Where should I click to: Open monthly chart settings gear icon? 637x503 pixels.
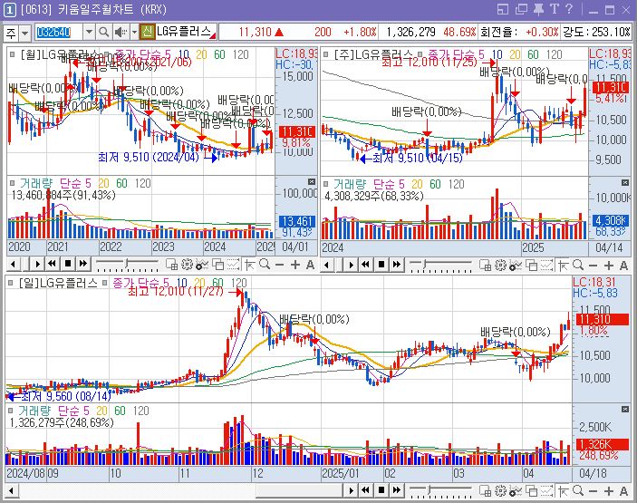tap(187, 265)
